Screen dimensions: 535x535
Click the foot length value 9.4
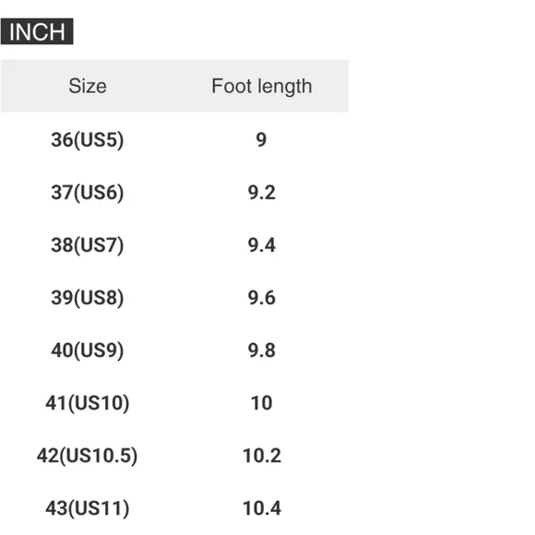pyautogui.click(x=262, y=245)
